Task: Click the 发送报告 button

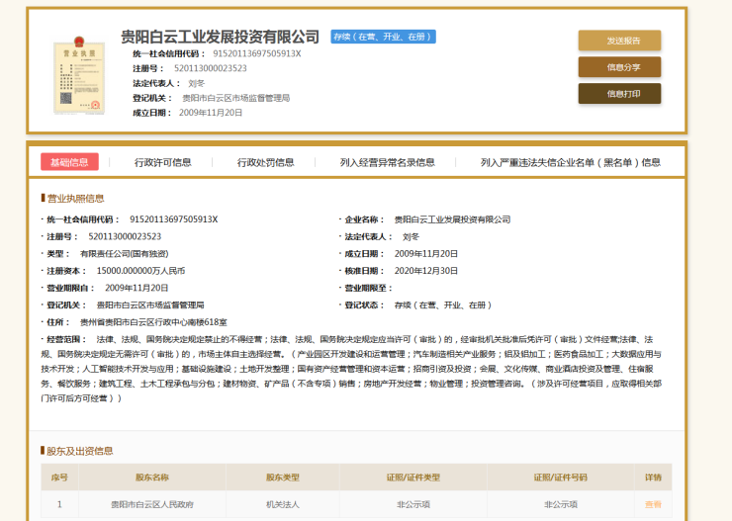Action: point(619,41)
